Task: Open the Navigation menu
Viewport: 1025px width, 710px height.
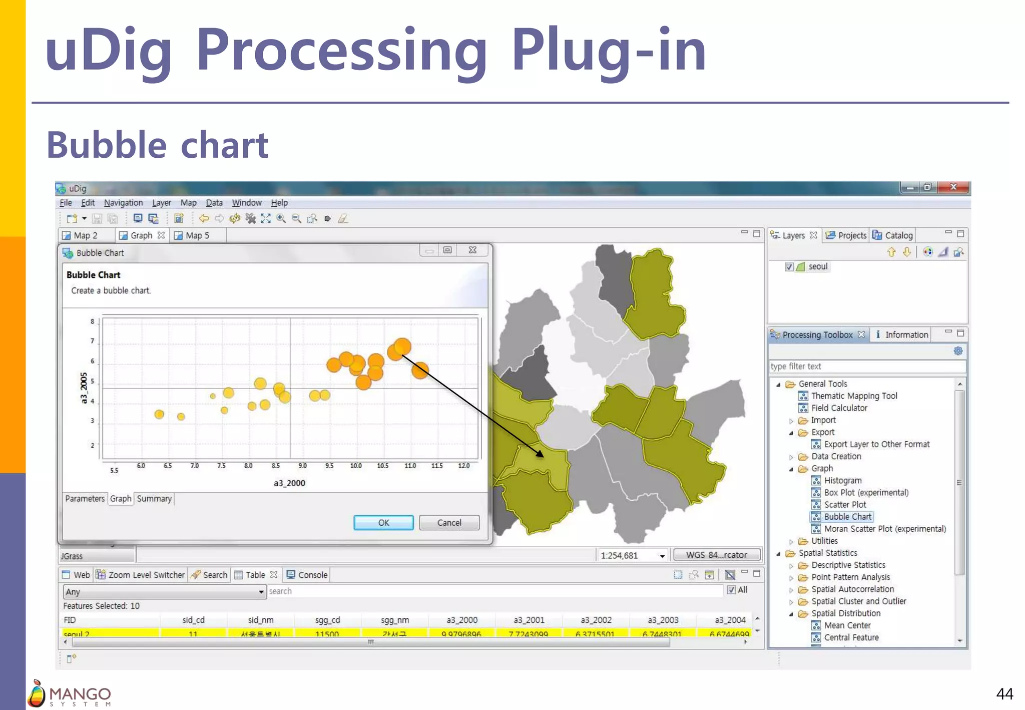Action: pos(123,203)
